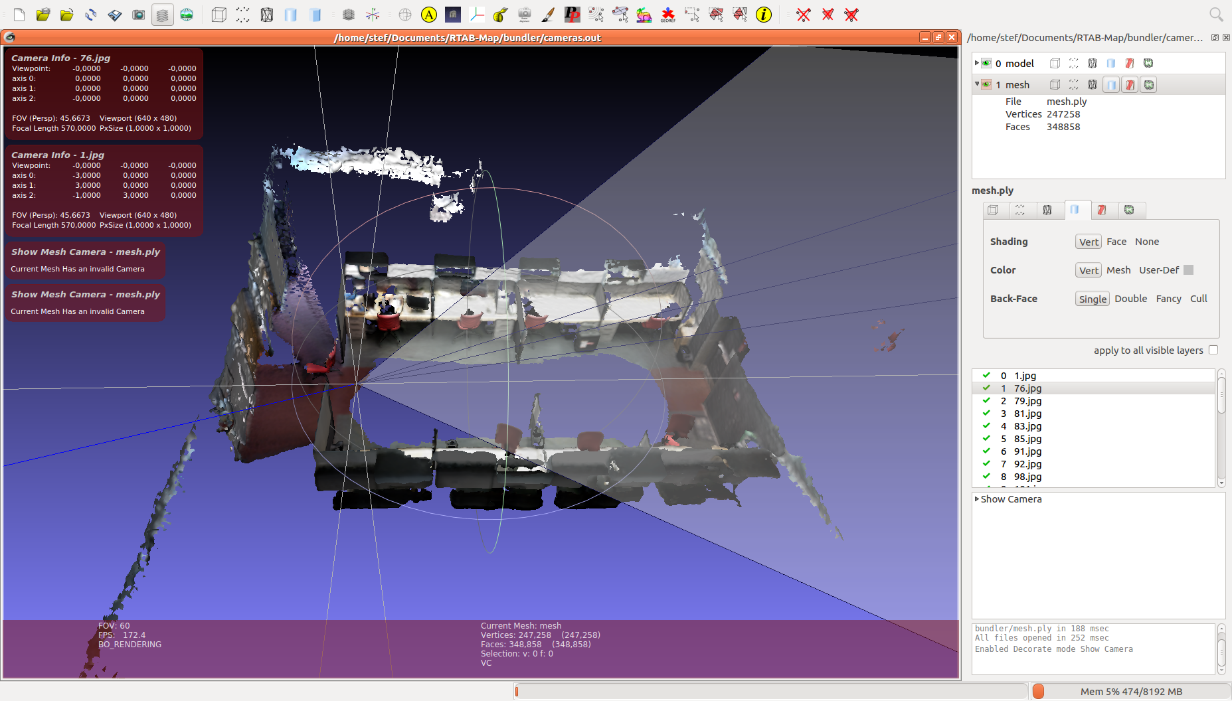1232x701 pixels.
Task: Switch to the wireframe tab under mesh.ply
Action: point(1047,210)
